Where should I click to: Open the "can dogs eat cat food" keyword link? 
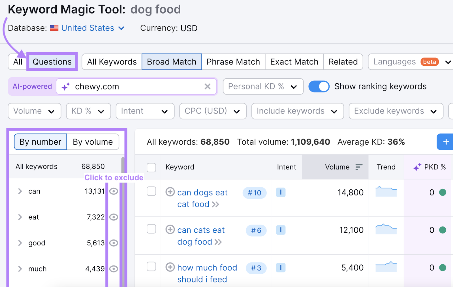(202, 192)
